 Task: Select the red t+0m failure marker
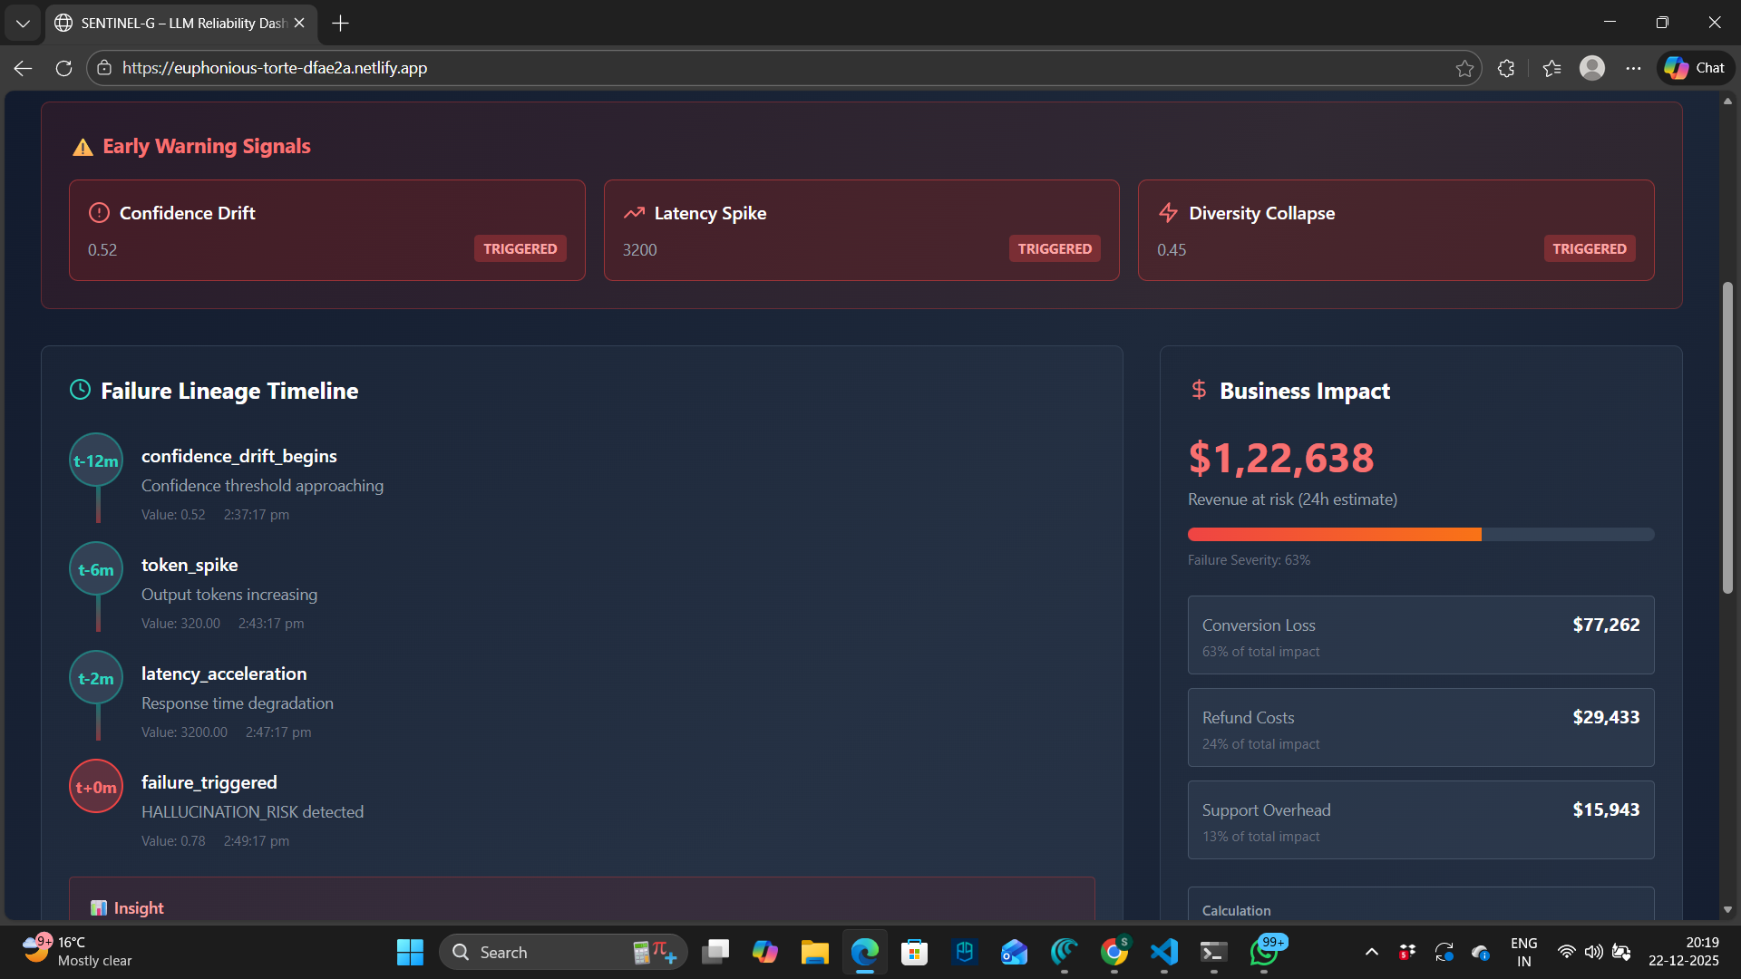[x=96, y=787]
